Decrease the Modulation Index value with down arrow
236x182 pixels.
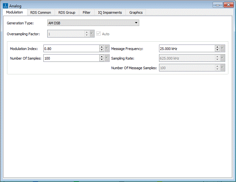point(102,50)
